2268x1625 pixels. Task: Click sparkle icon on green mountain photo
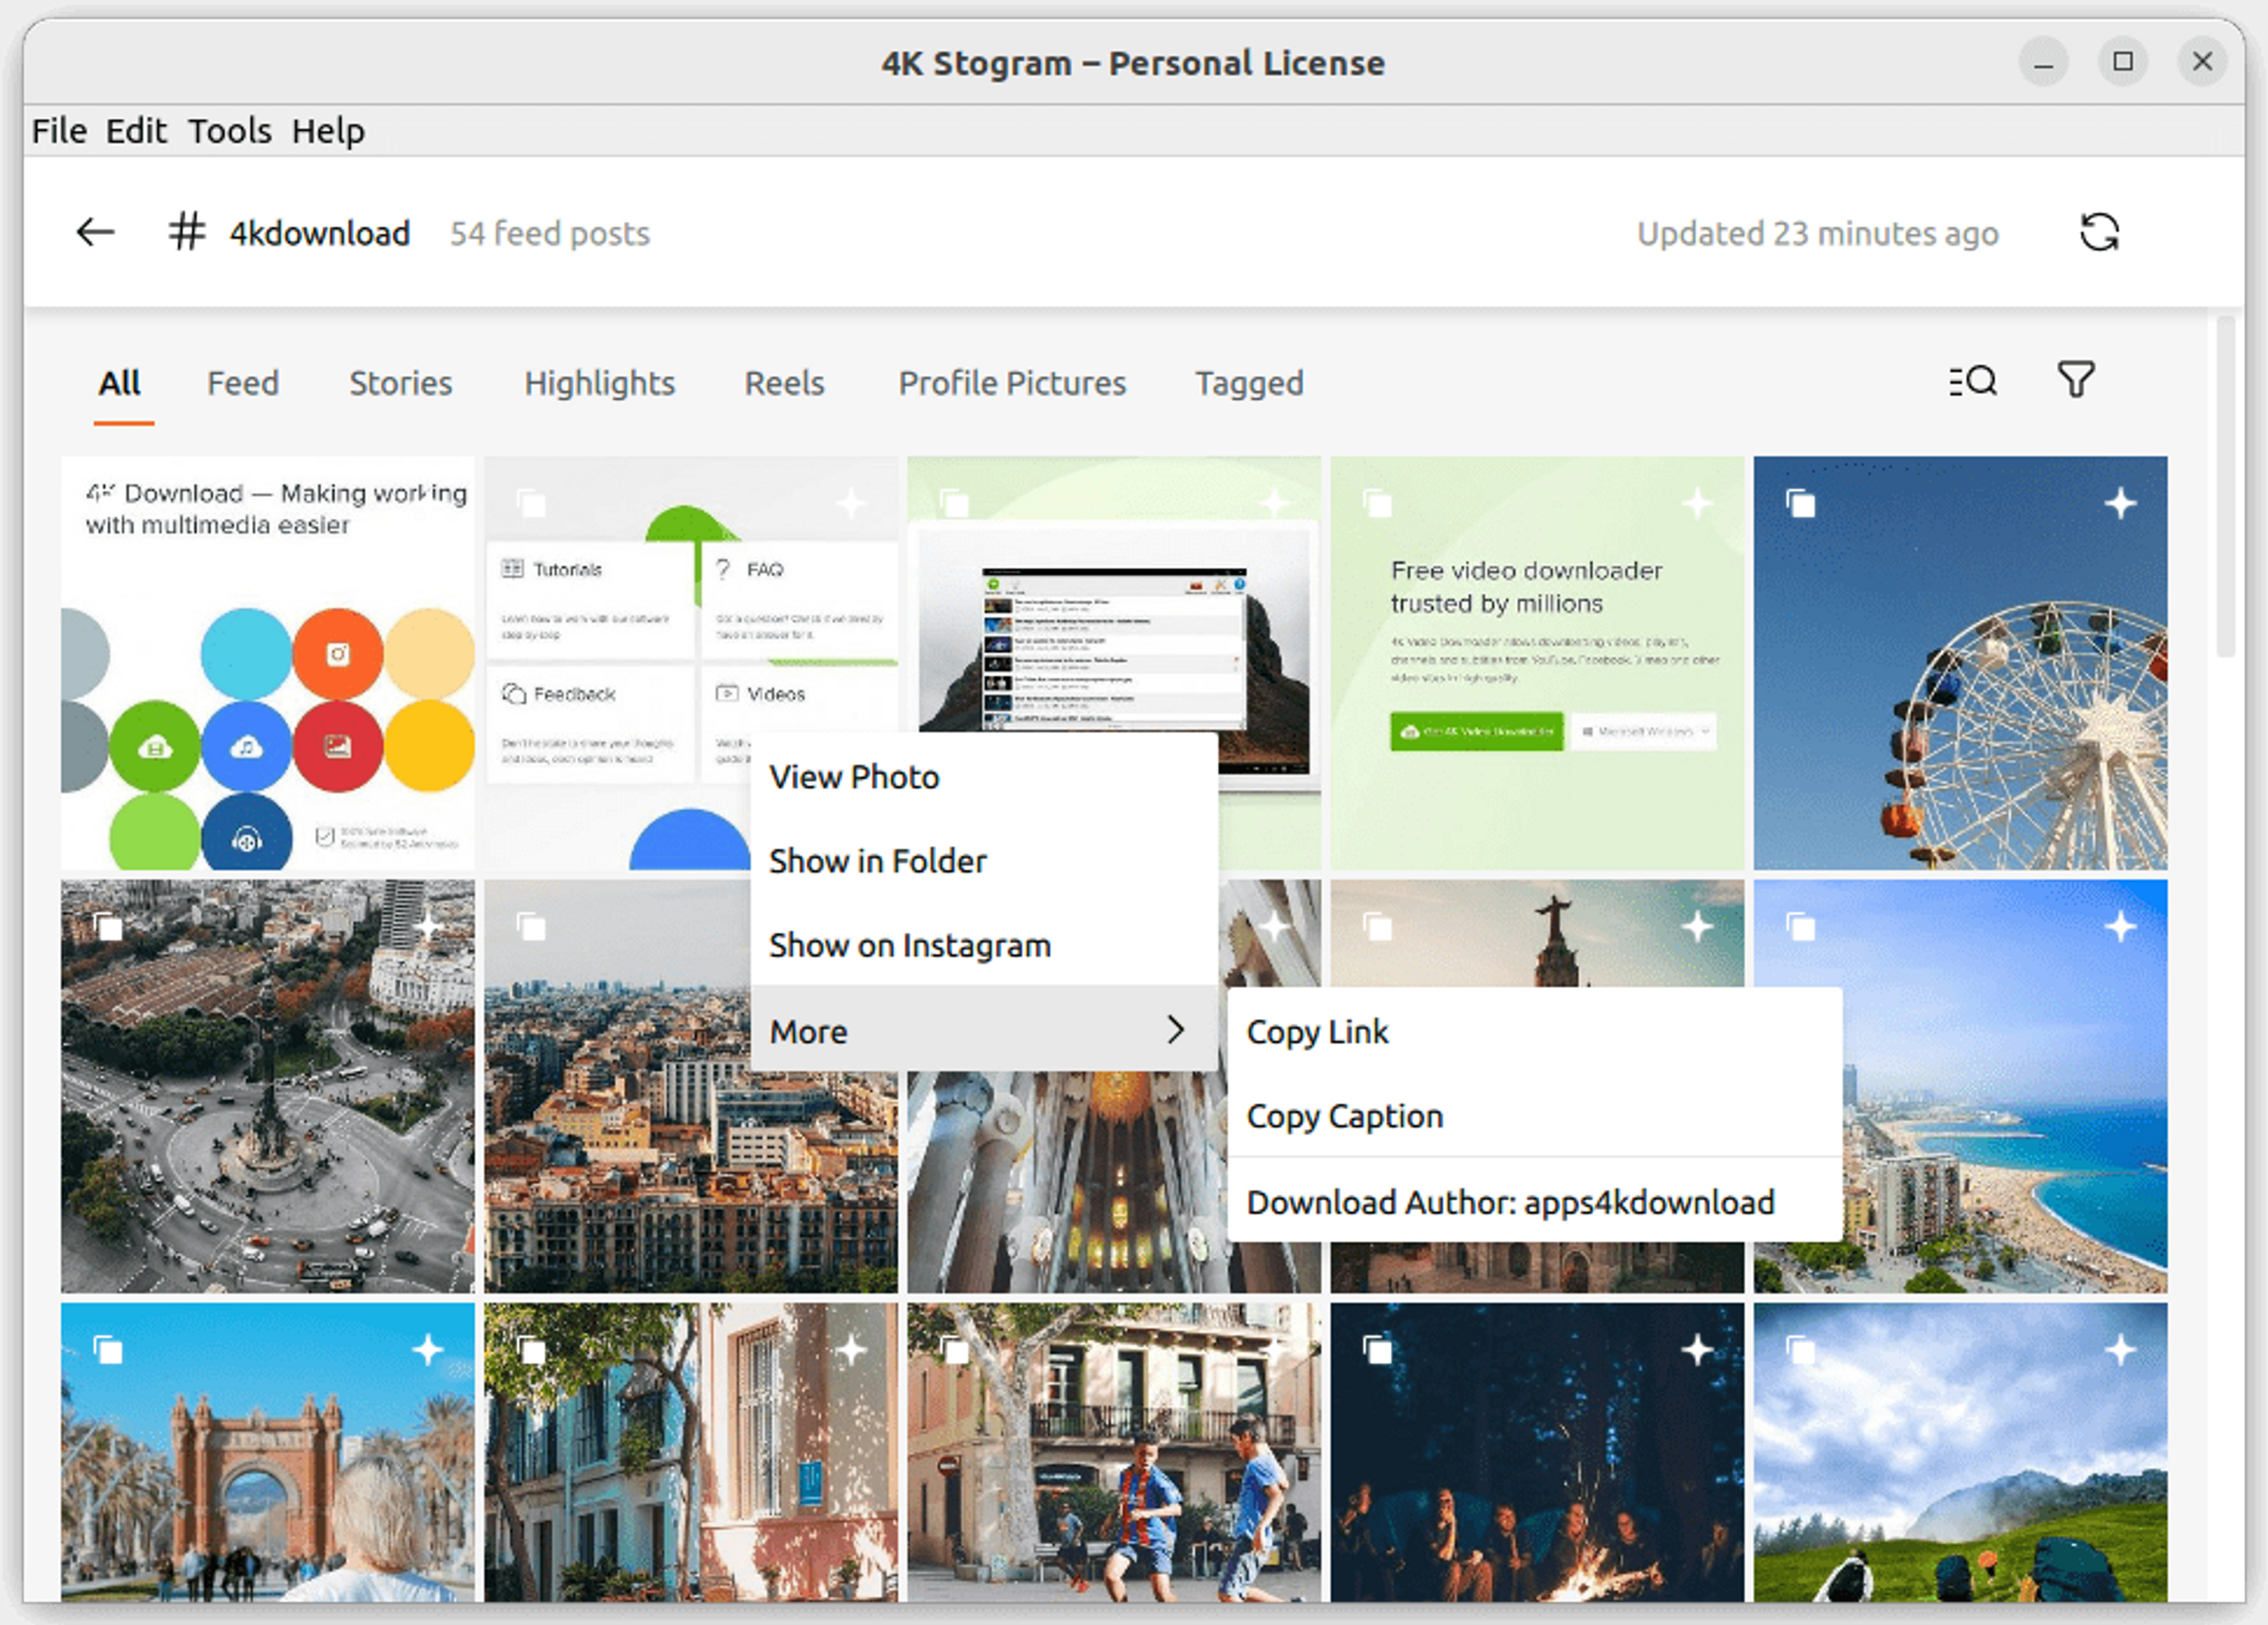[2120, 1350]
